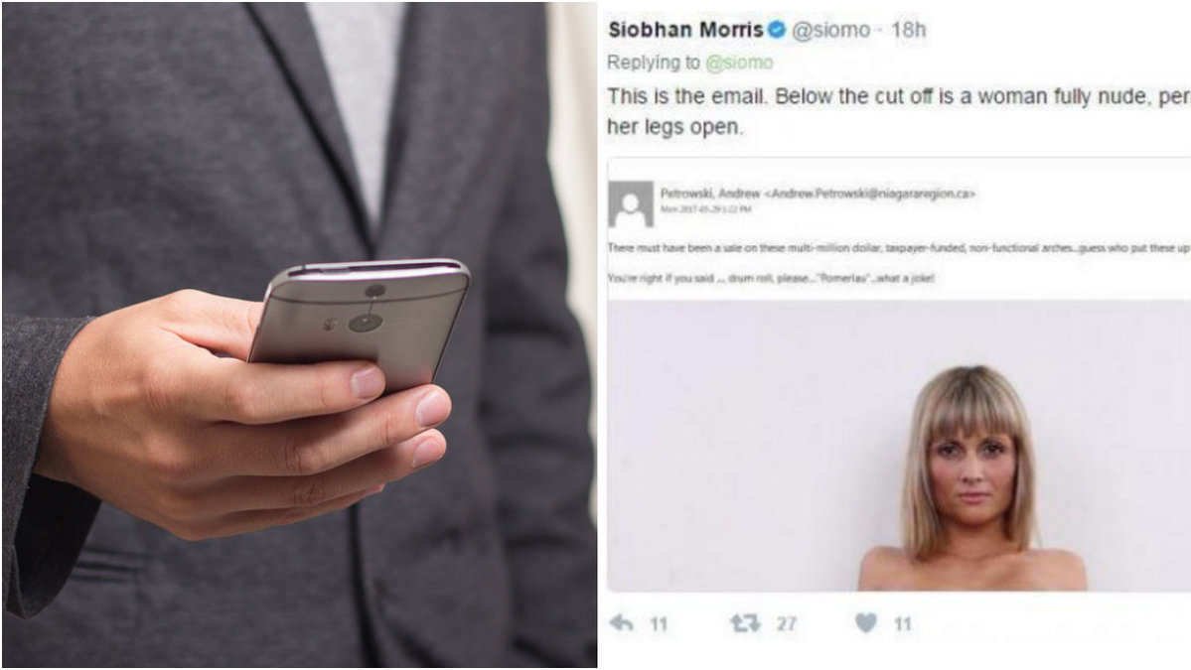Click the Andrew.Petrowski@niagararegion.ca email address
This screenshot has width=1191, height=670.
(x=870, y=195)
